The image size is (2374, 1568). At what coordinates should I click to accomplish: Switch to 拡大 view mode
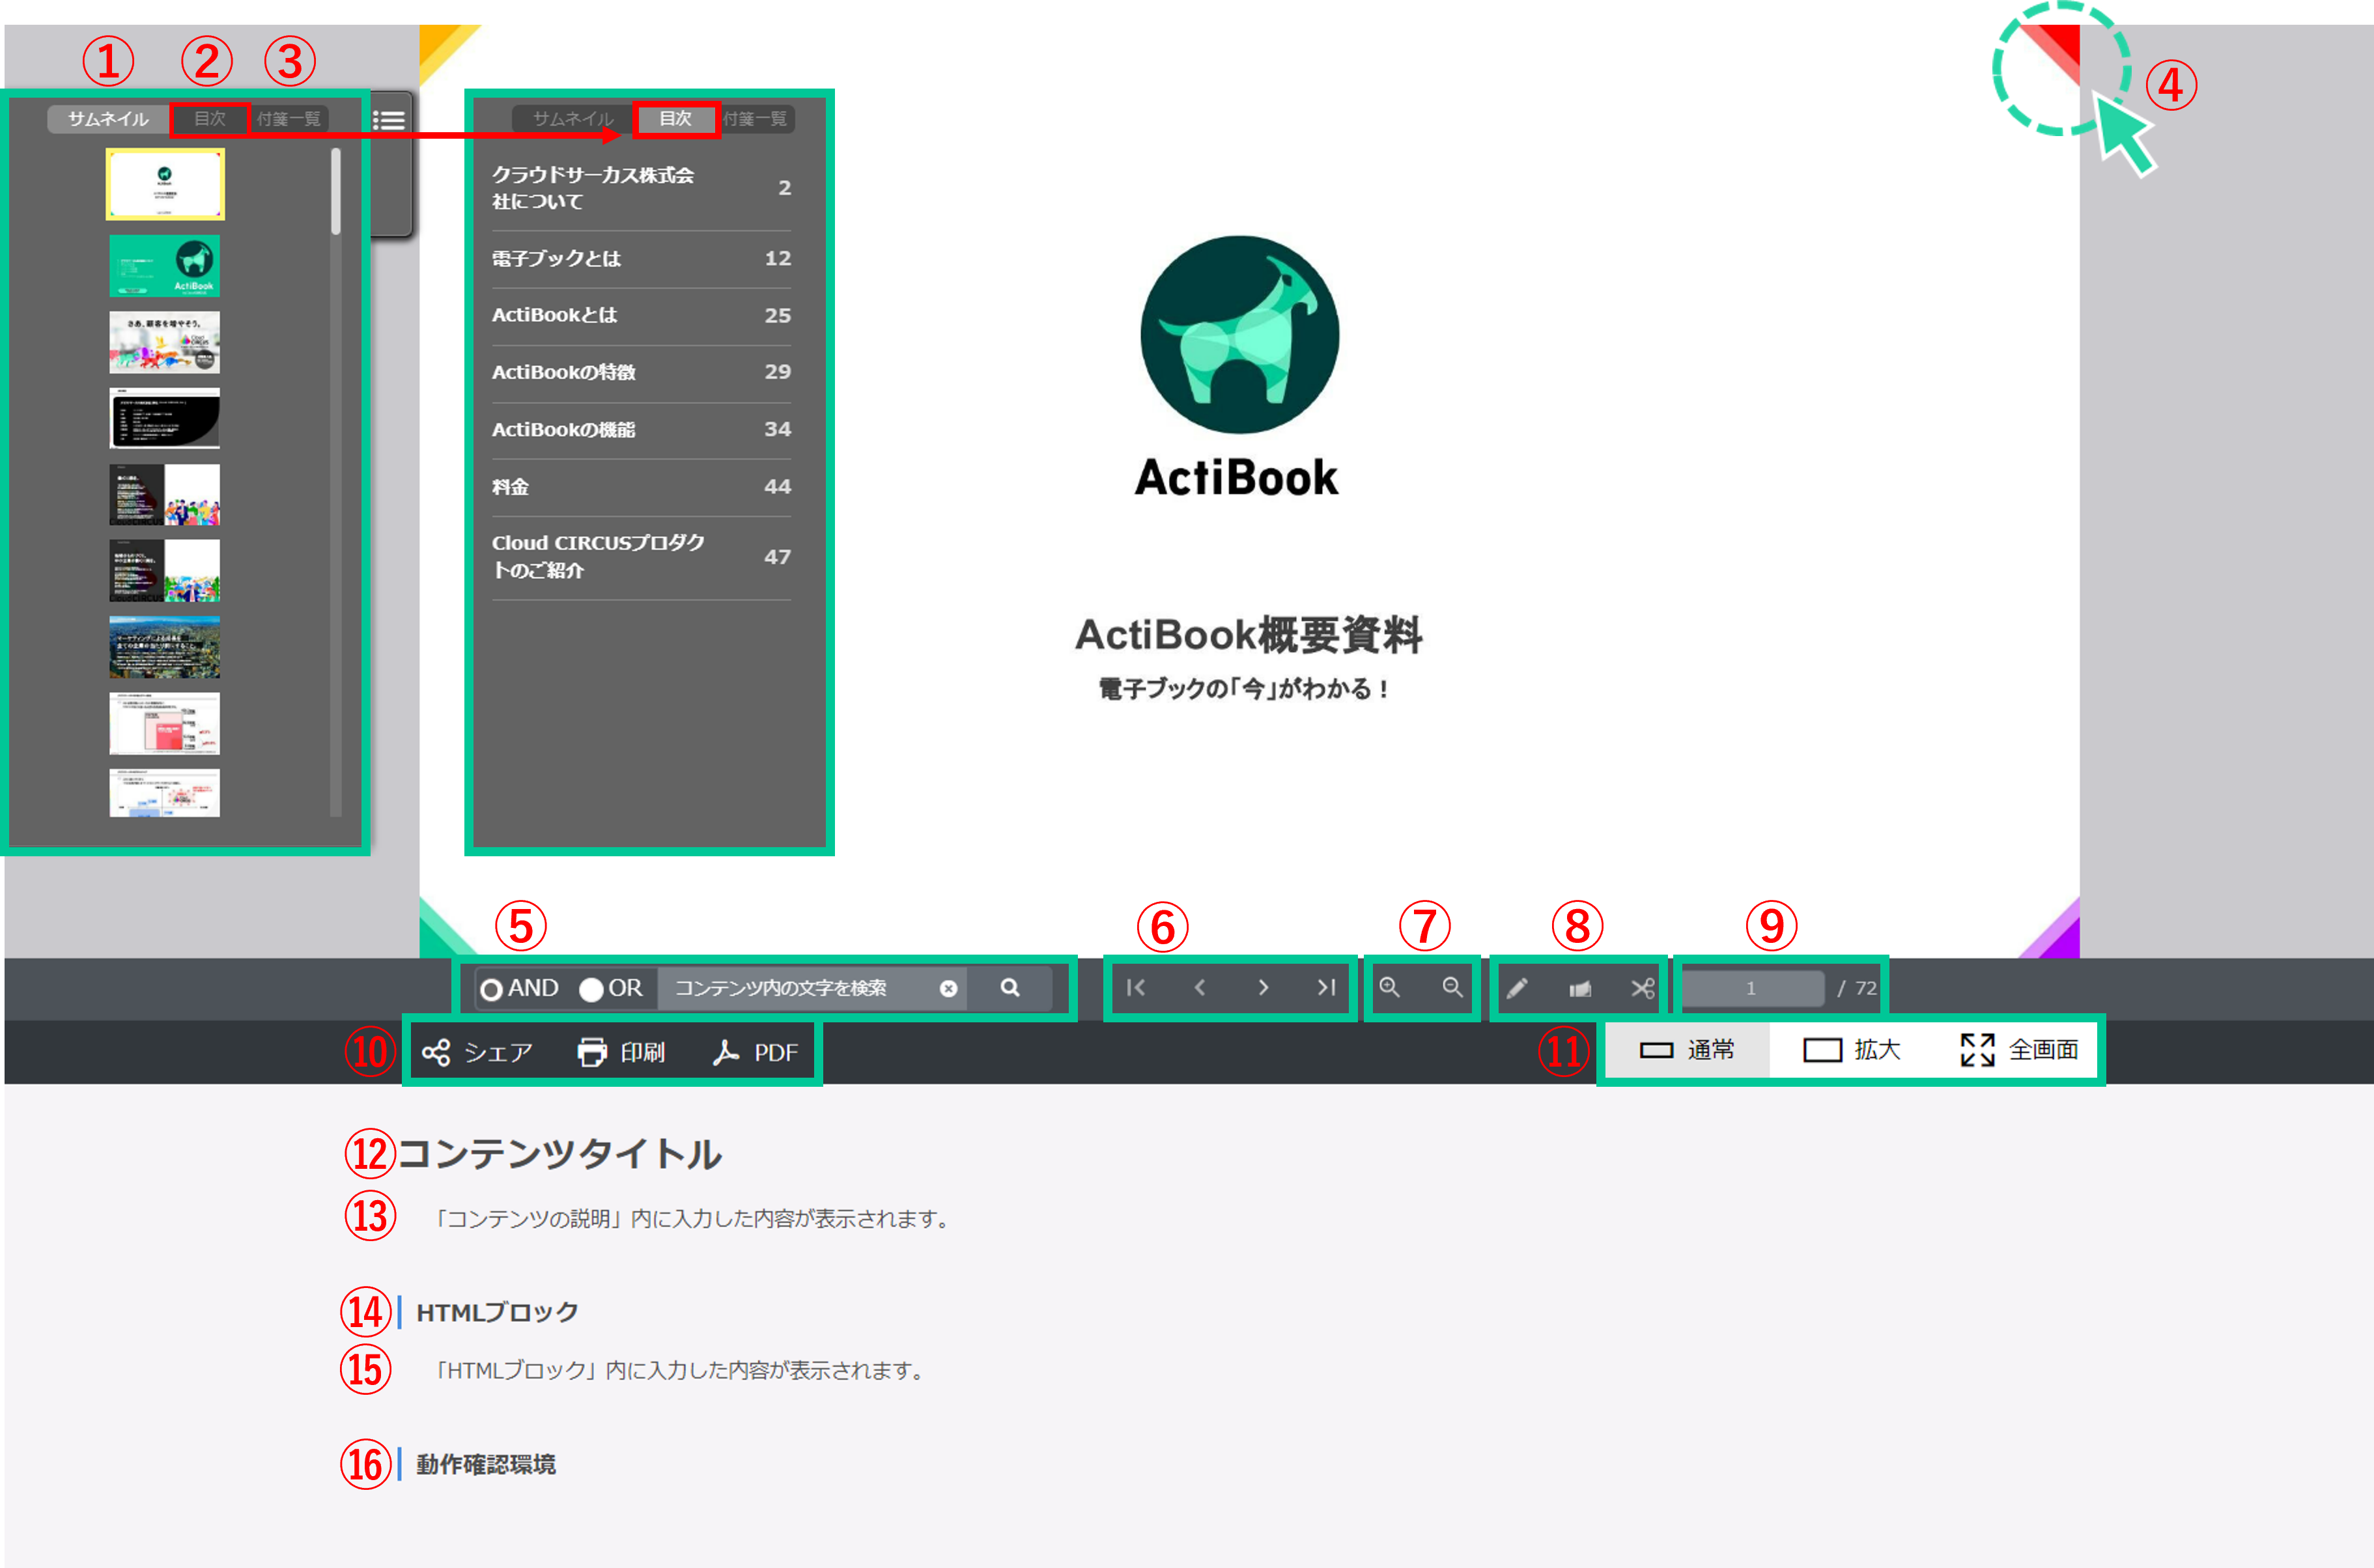pyautogui.click(x=1850, y=1050)
